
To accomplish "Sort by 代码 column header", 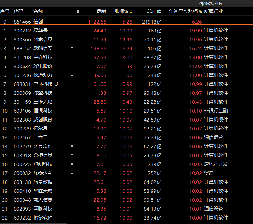I will [18, 11].
